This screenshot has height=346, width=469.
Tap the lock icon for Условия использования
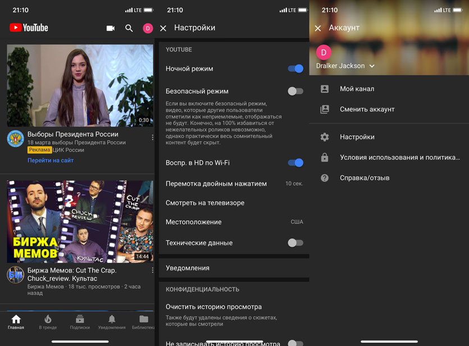(325, 157)
